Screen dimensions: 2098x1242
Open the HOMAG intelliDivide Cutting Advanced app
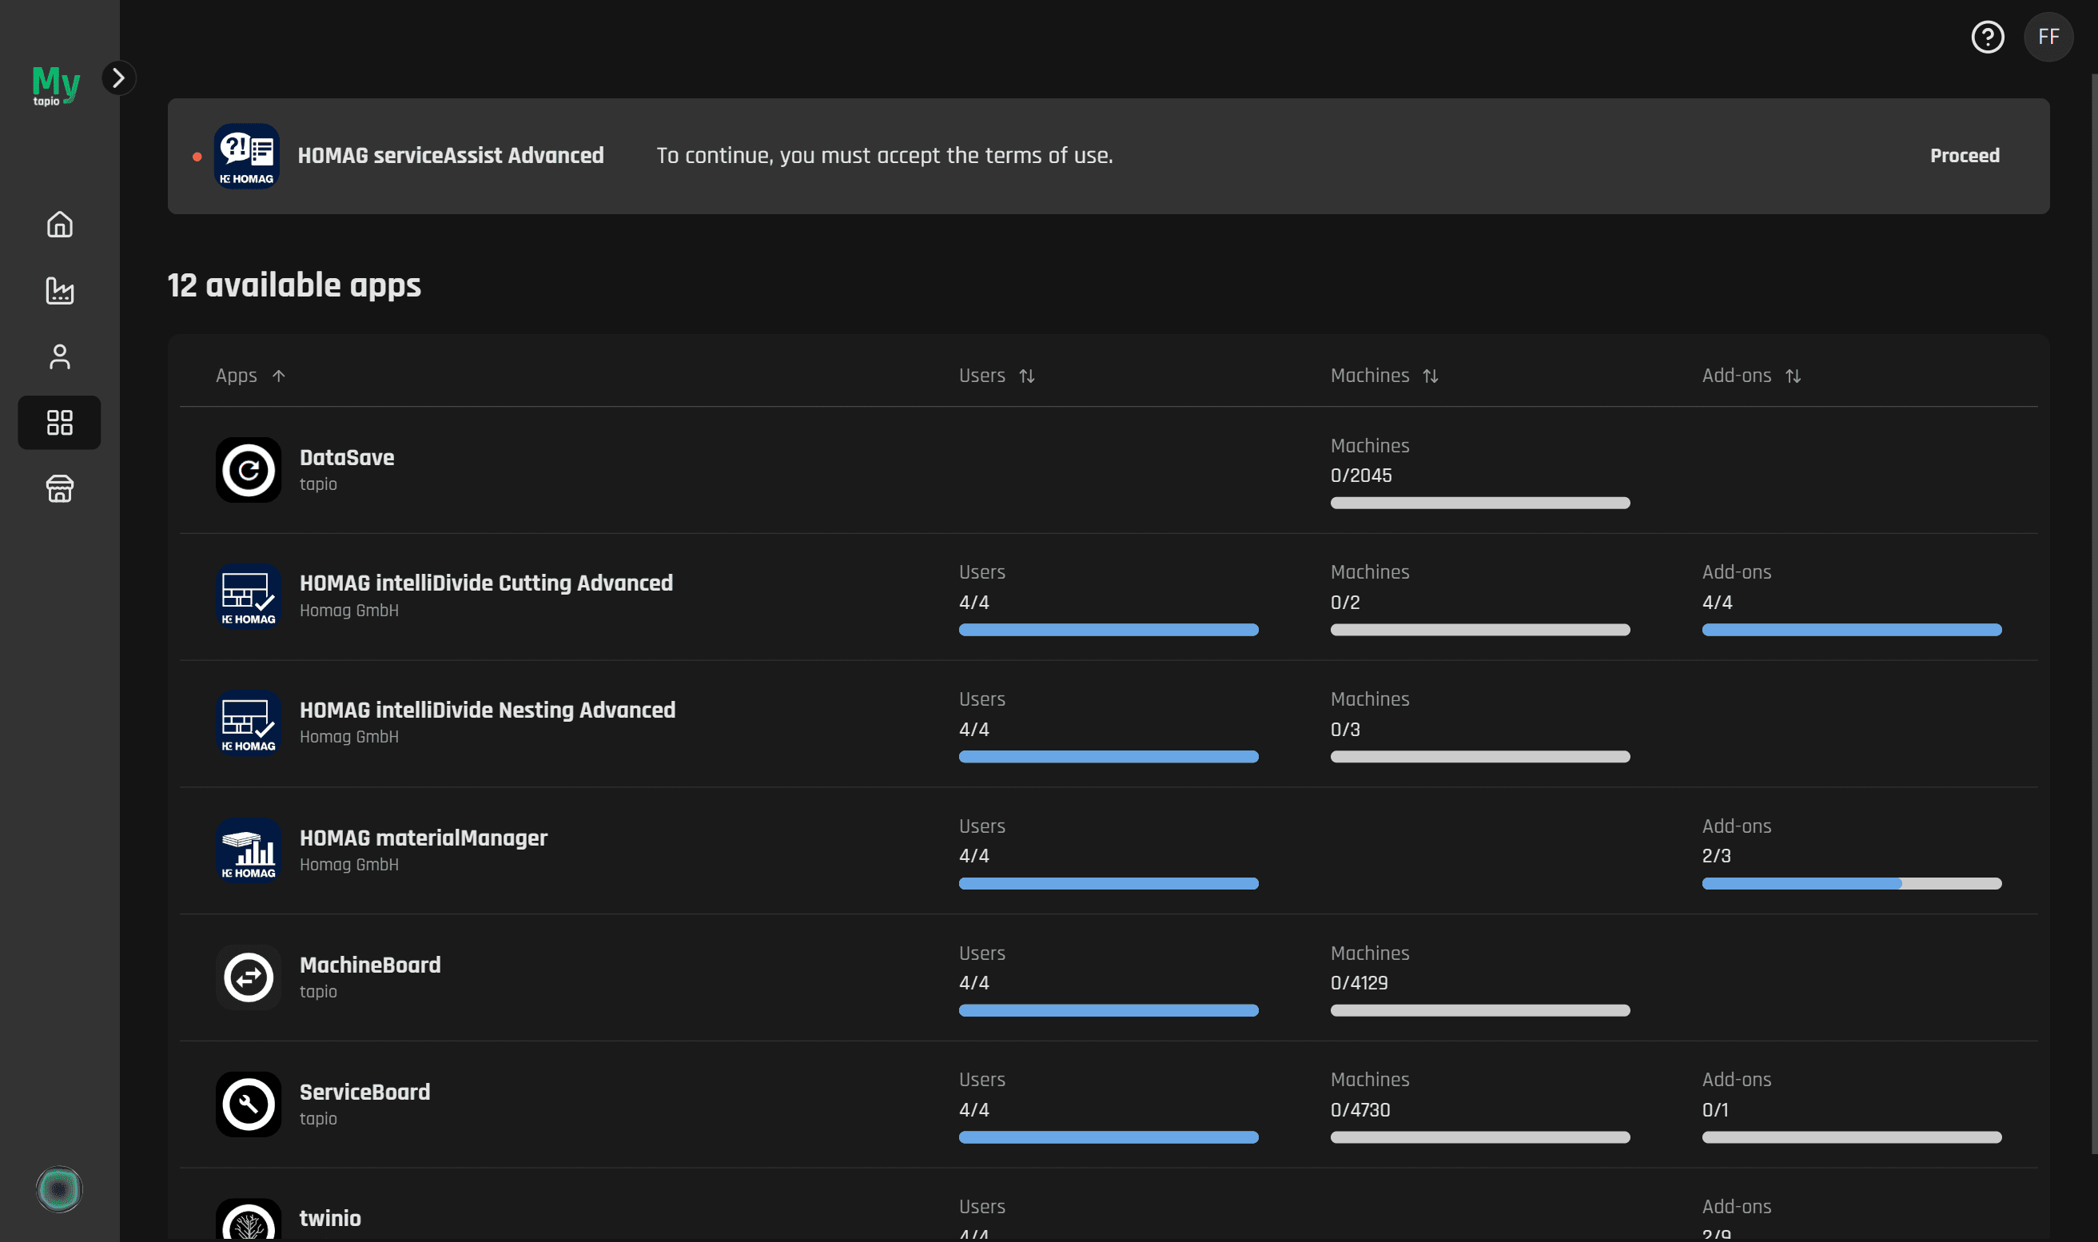click(485, 583)
